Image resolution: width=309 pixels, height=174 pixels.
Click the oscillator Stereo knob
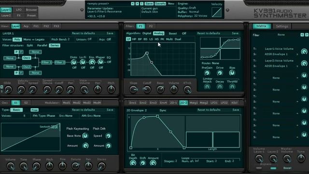101,166
